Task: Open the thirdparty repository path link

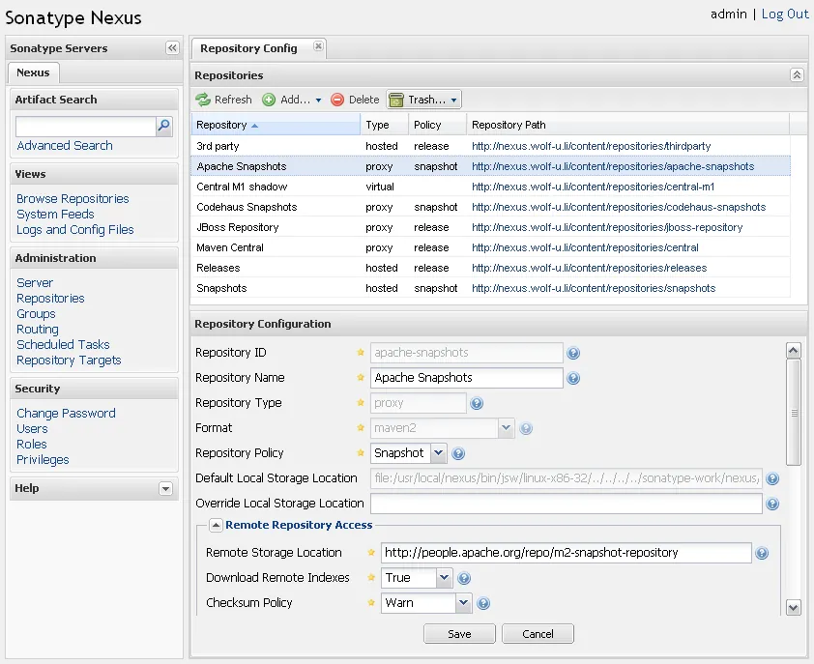Action: click(x=592, y=146)
